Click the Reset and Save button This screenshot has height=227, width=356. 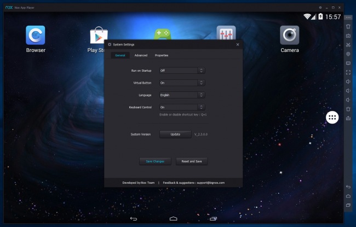[x=192, y=161]
